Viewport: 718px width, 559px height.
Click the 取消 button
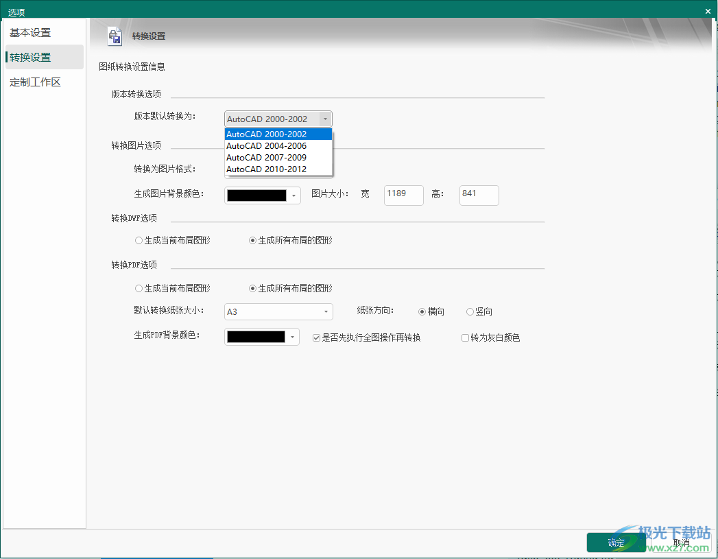682,543
